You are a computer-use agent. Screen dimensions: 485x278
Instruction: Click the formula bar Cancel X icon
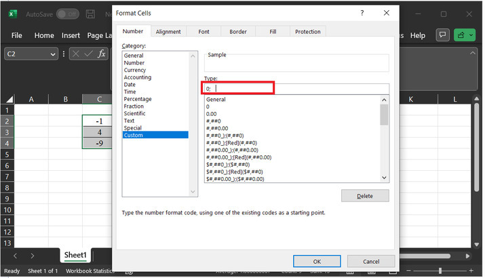[75, 54]
